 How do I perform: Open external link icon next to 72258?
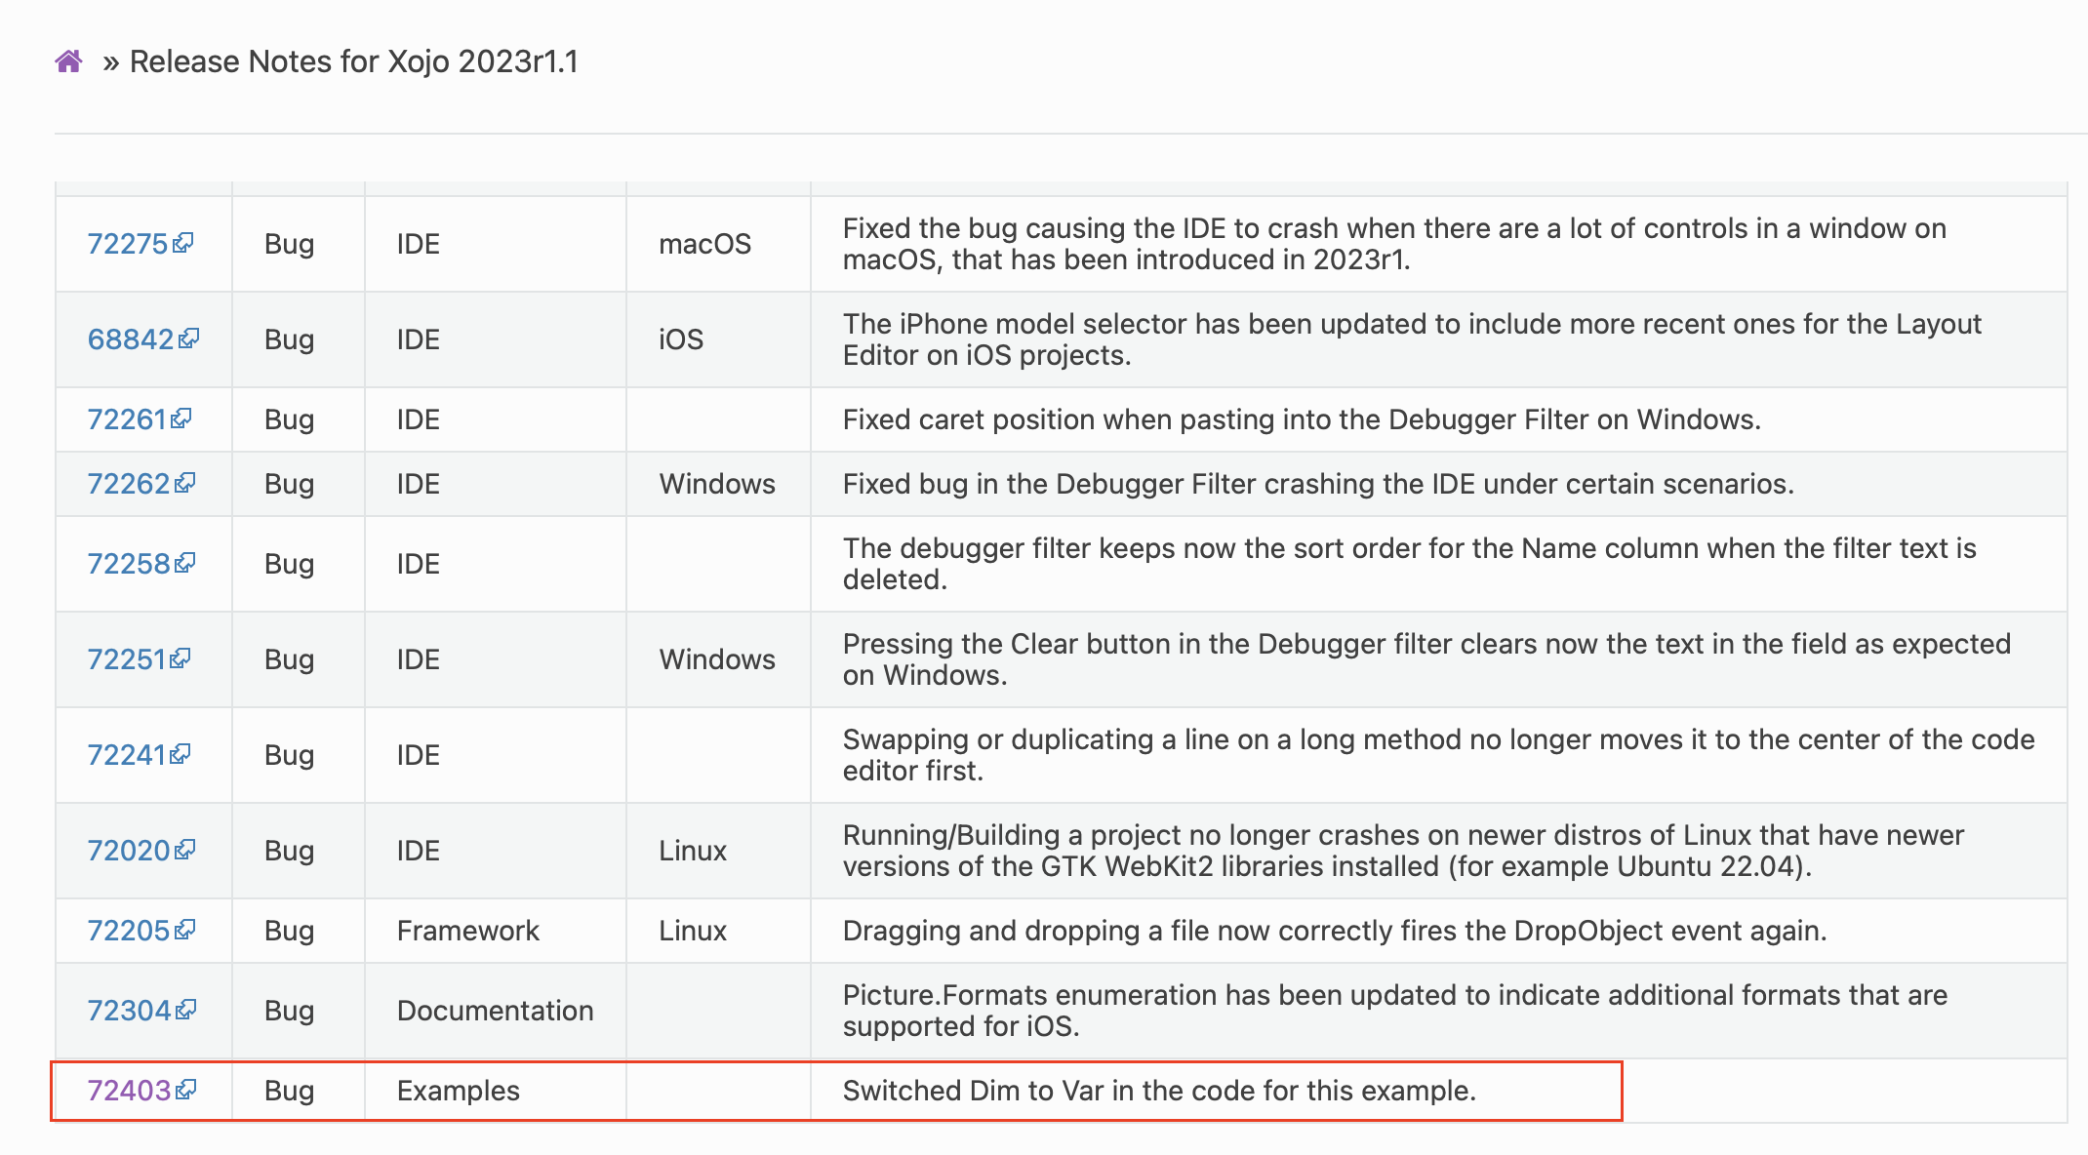[184, 562]
